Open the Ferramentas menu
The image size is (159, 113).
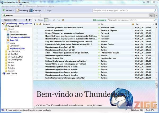42,6
